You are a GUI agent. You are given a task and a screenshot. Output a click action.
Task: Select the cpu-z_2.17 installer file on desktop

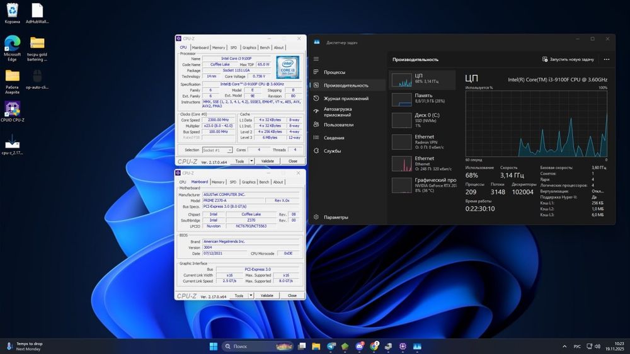coord(13,144)
